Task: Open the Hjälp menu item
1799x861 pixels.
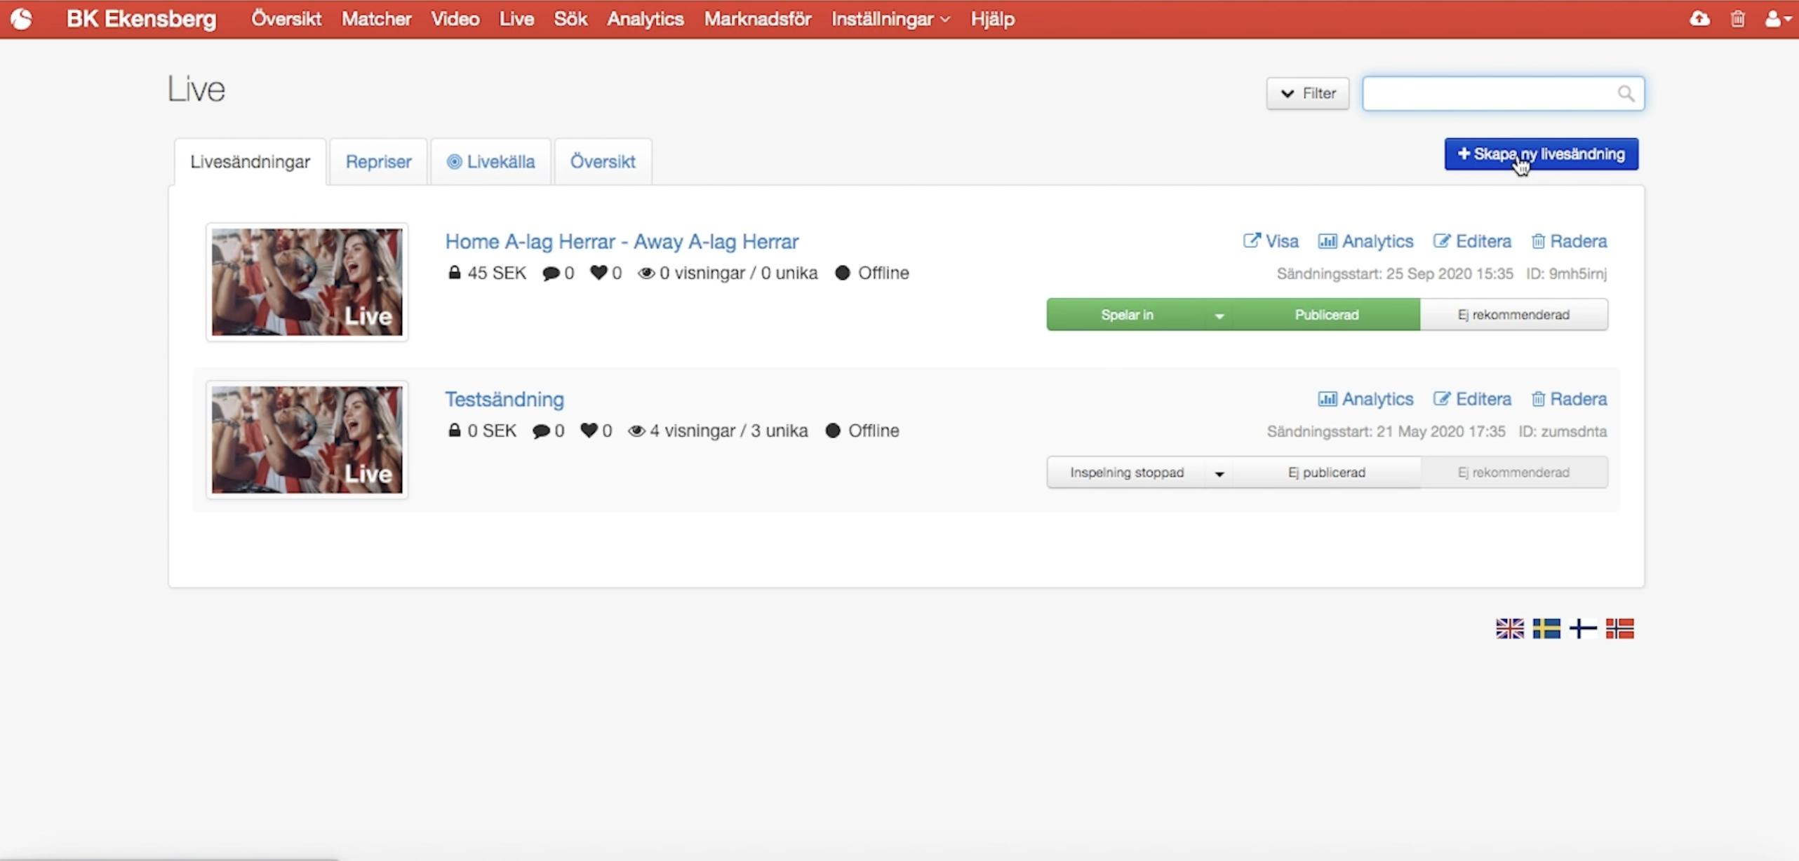Action: [992, 19]
